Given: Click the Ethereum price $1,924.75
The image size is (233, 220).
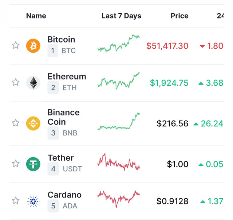Looking at the screenshot, I should click(169, 83).
